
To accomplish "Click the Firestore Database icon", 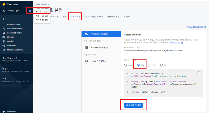I will (4, 29).
